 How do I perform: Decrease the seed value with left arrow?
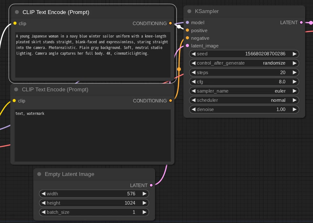point(193,54)
